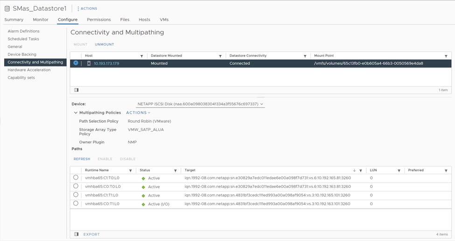
Task: Click the UNMOUNT button
Action: coord(105,44)
